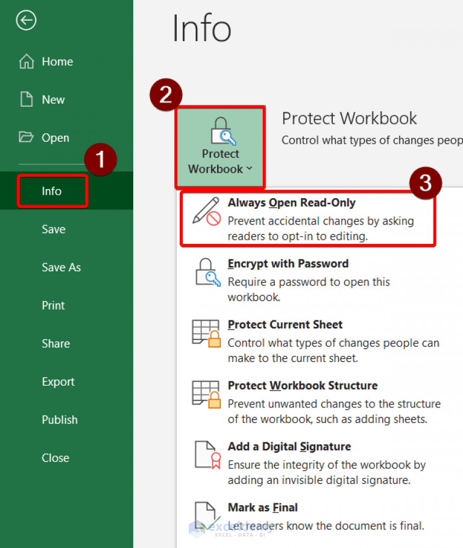Click the Mark as Final document icon
The height and width of the screenshot is (548, 463).
(x=207, y=516)
